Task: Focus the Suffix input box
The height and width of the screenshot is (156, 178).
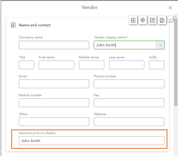Action: click(x=157, y=65)
